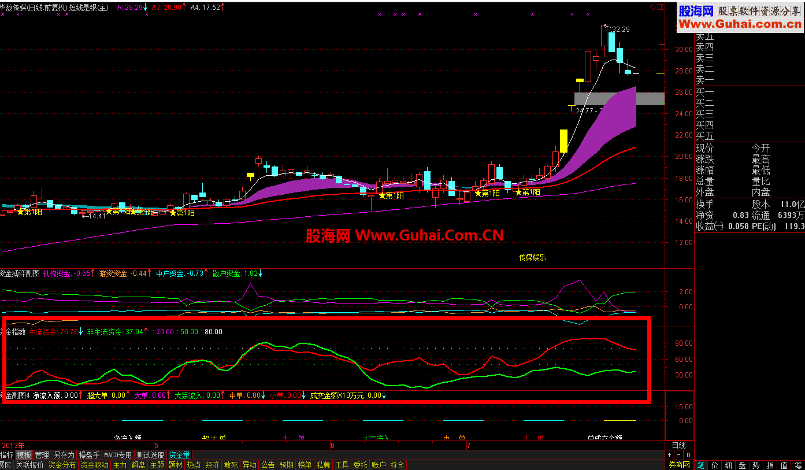Screen dimensions: 805x470
Task: Click the 32.29 high price label
Action: coord(621,29)
